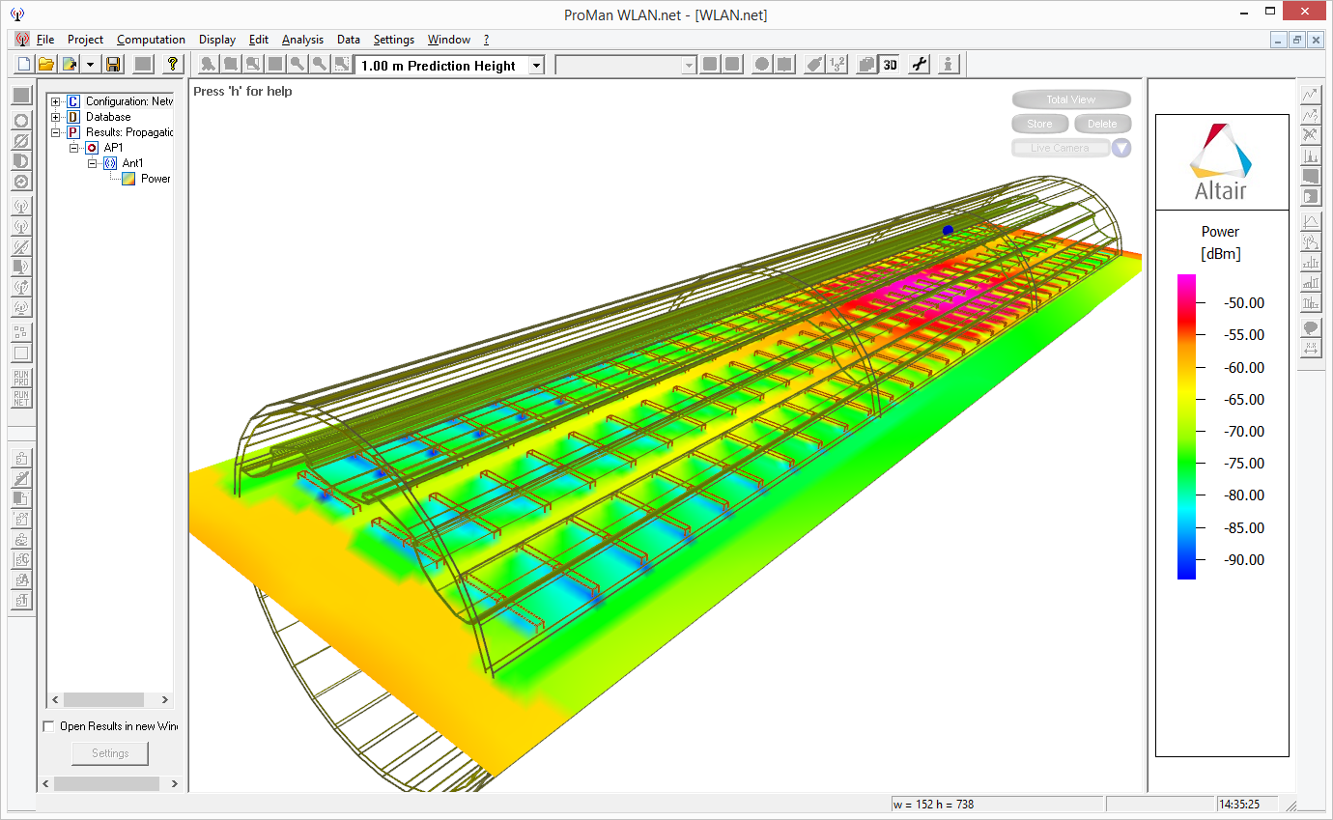Save the project with the floppy disk icon
1333x820 pixels.
point(113,65)
